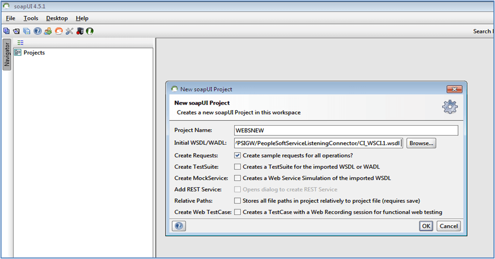Click the 'Create Web TestCase:' label
This screenshot has width=495, height=259.
point(203,212)
